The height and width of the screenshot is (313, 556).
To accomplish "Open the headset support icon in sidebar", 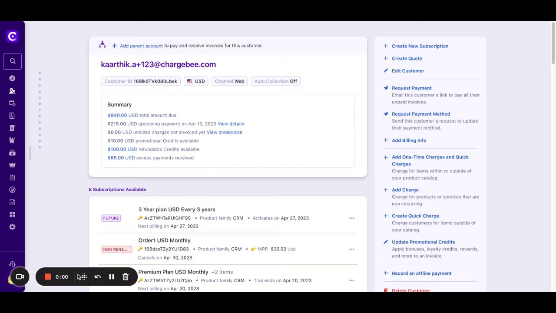I will pos(12,264).
